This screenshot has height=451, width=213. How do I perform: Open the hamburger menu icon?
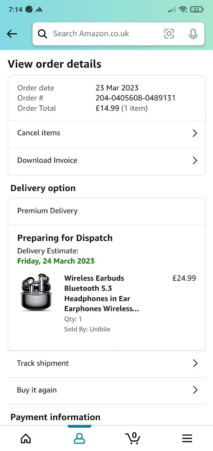click(x=187, y=438)
